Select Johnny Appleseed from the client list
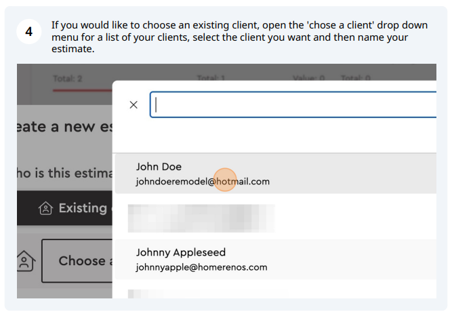This screenshot has height=314, width=452. 276,259
